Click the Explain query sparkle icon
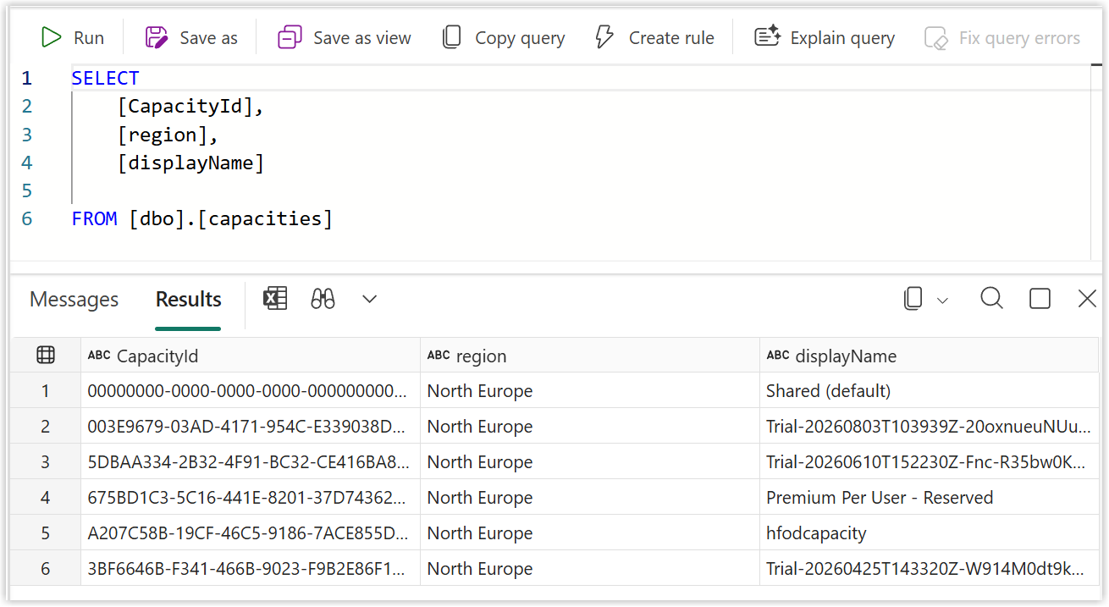Viewport: 1109px width, 607px height. [767, 37]
